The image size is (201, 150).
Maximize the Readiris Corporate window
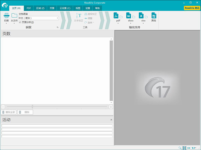click(x=191, y=3)
